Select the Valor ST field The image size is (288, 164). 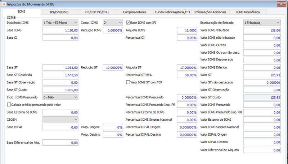(x=262, y=75)
